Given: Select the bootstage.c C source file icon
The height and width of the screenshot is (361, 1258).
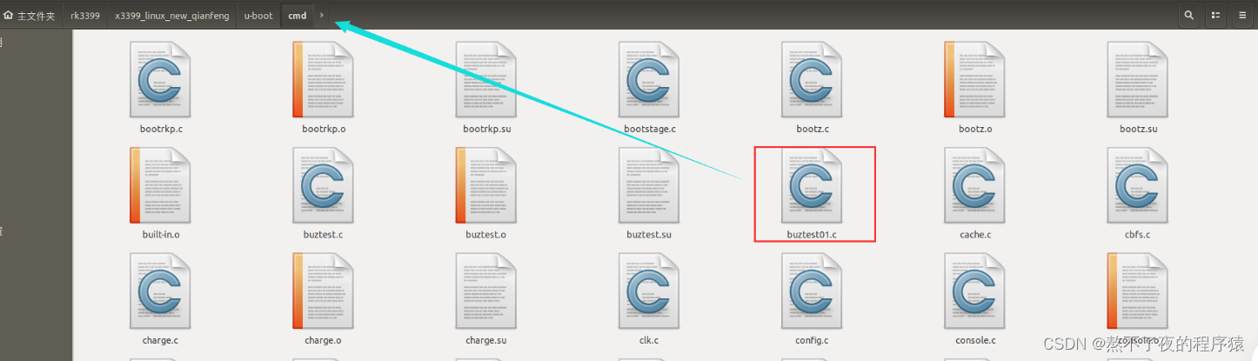Looking at the screenshot, I should click(649, 80).
